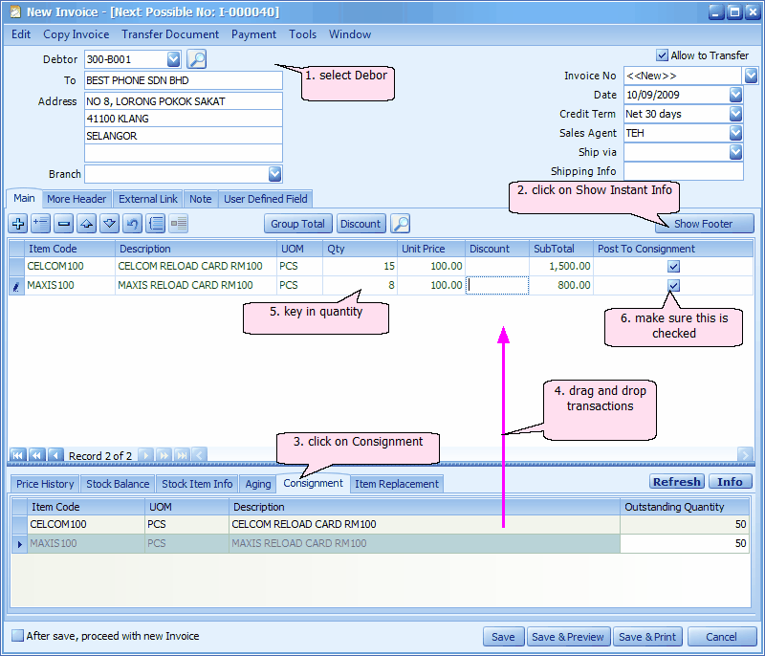Image resolution: width=765 pixels, height=656 pixels.
Task: Go to last record in navigator
Action: tap(182, 455)
